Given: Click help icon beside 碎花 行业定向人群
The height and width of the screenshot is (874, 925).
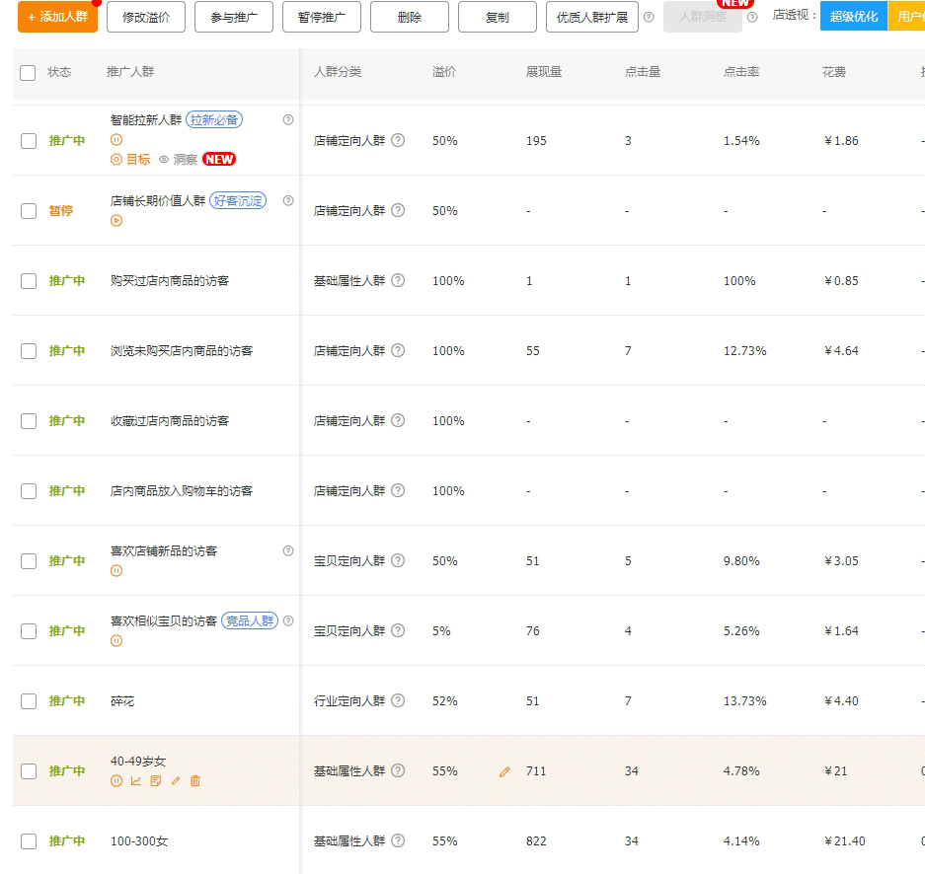Looking at the screenshot, I should [398, 700].
